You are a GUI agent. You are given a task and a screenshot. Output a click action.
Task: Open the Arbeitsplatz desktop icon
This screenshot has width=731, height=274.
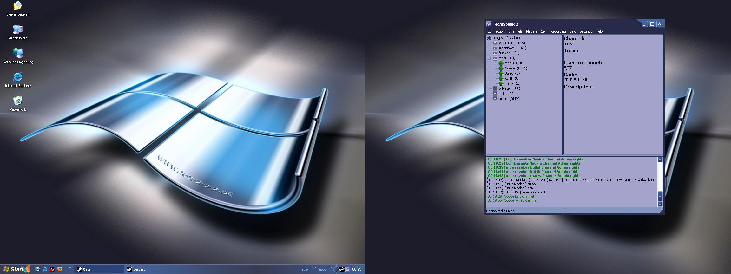click(18, 29)
